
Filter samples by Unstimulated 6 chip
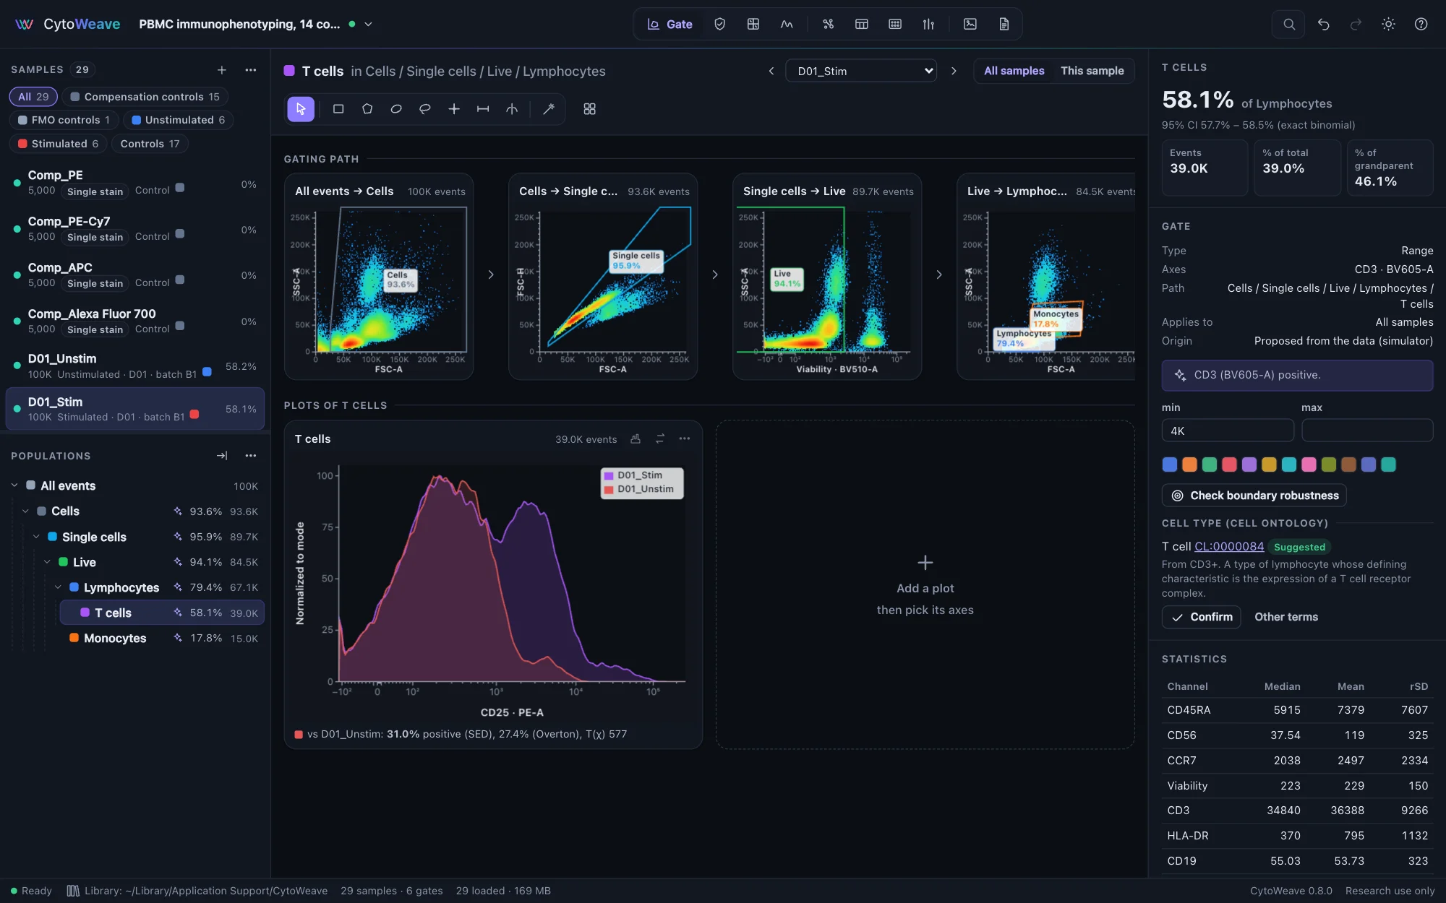[178, 120]
